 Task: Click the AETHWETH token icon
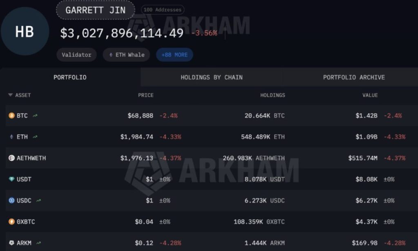11,158
